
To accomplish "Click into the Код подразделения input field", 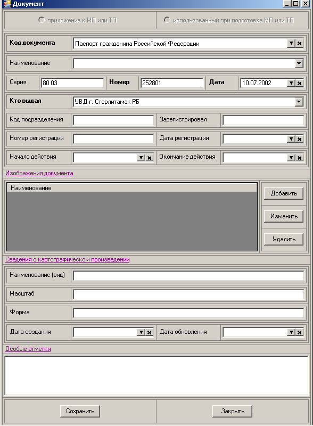I will tap(113, 120).
